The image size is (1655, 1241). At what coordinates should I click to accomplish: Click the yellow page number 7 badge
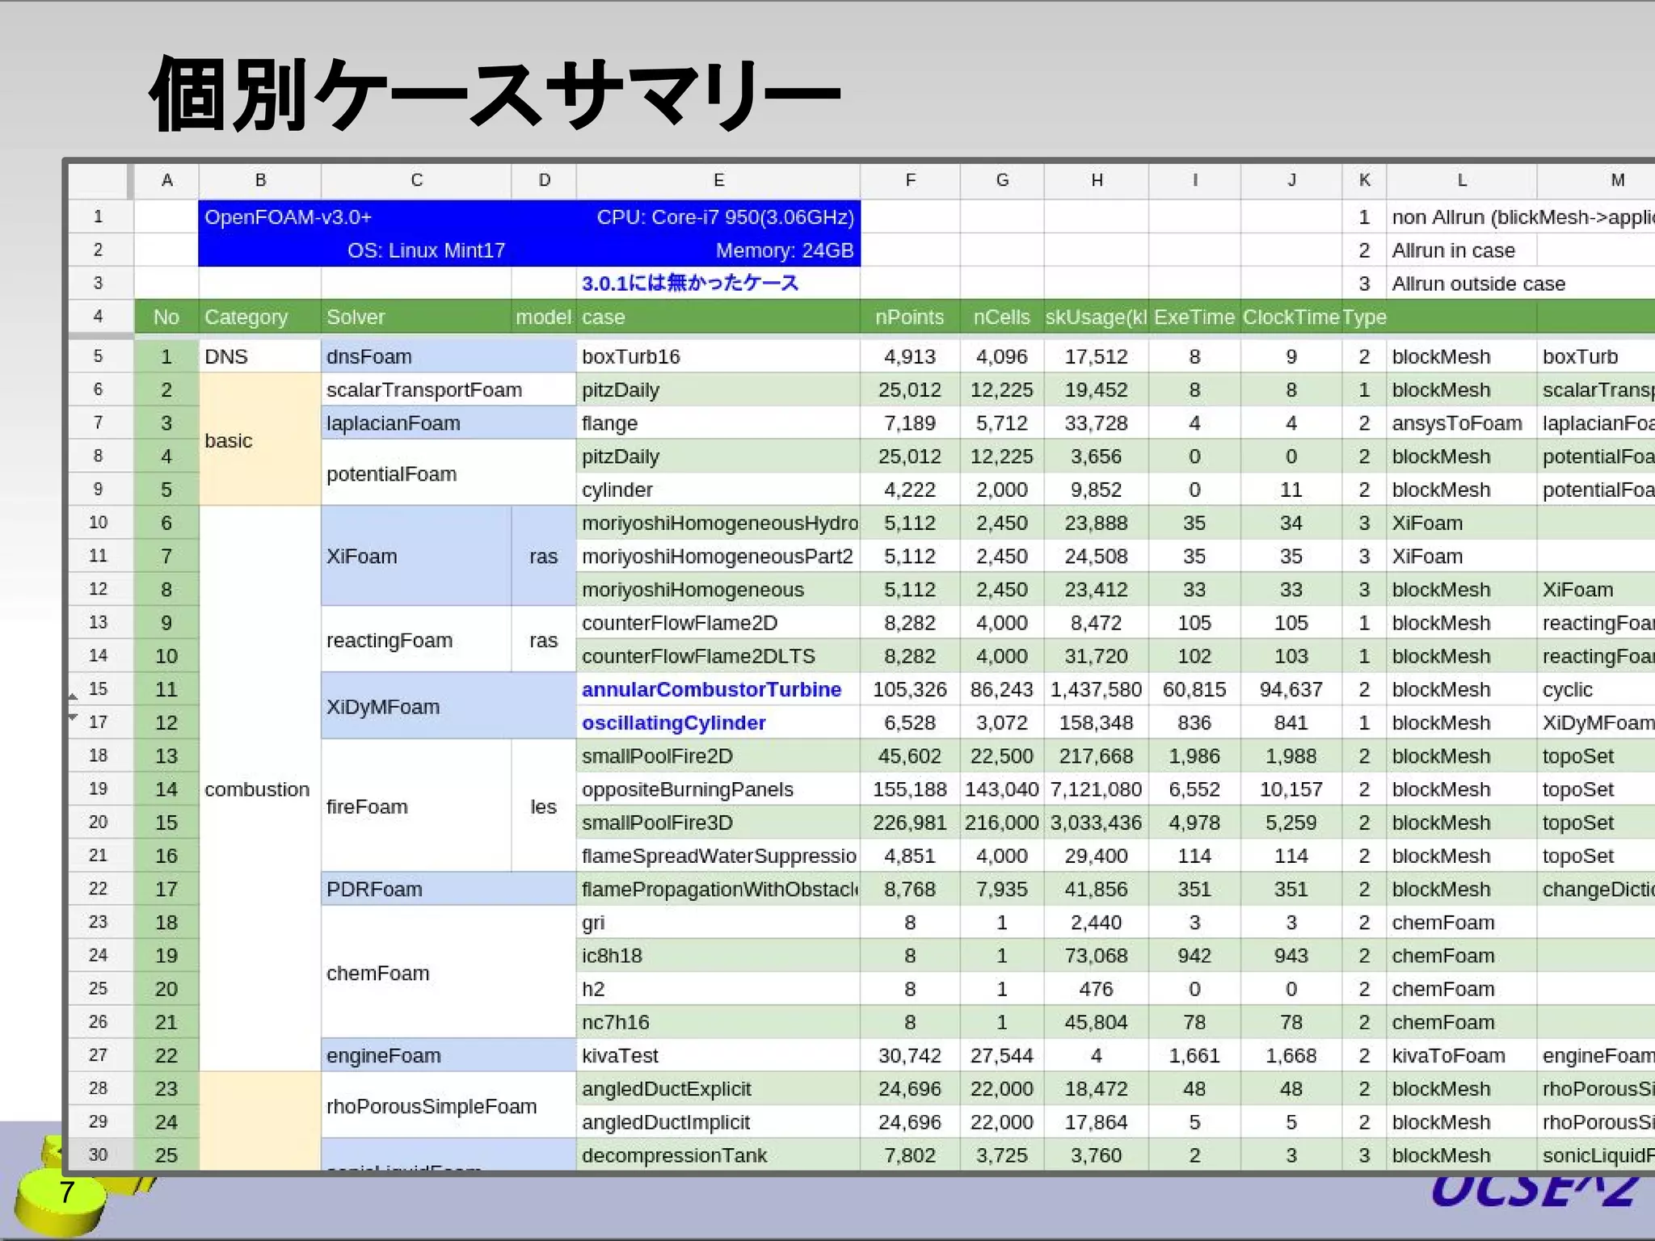66,1193
